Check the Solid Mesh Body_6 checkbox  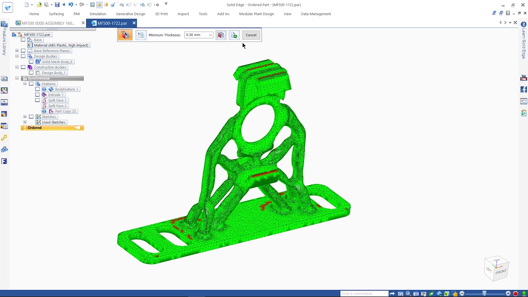pos(31,61)
